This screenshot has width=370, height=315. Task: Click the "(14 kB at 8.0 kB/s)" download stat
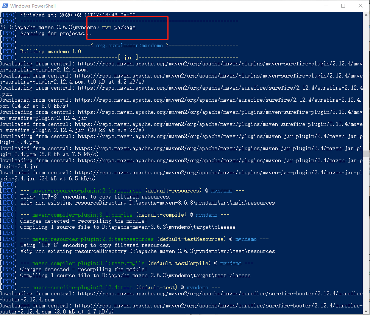tap(40, 106)
